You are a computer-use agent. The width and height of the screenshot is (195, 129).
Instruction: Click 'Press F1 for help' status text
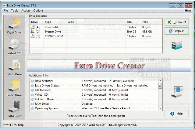pos(13,125)
